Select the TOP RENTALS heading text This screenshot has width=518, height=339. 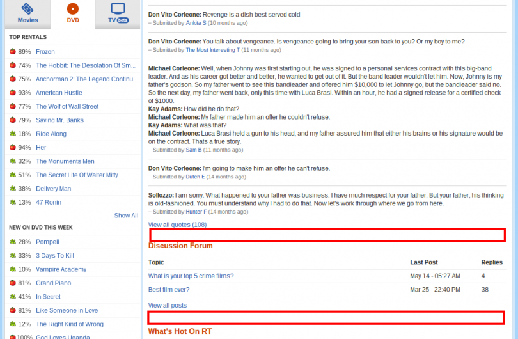click(x=27, y=37)
